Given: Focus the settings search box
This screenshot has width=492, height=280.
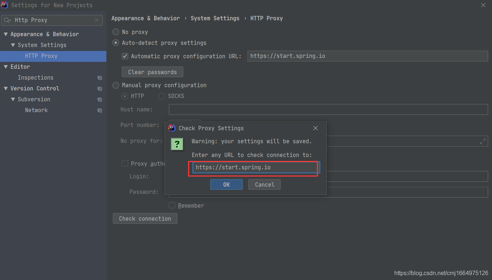Looking at the screenshot, I should [x=52, y=20].
